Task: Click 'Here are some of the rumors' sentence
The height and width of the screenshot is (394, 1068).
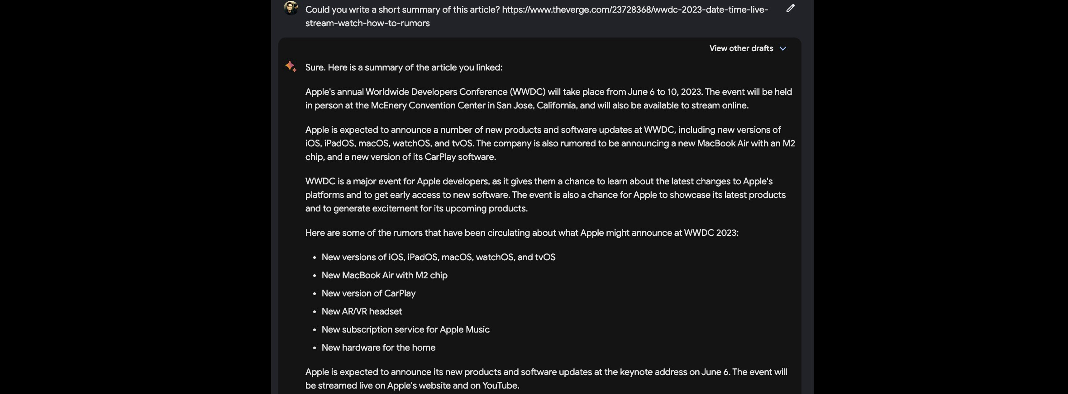Action: coord(522,233)
